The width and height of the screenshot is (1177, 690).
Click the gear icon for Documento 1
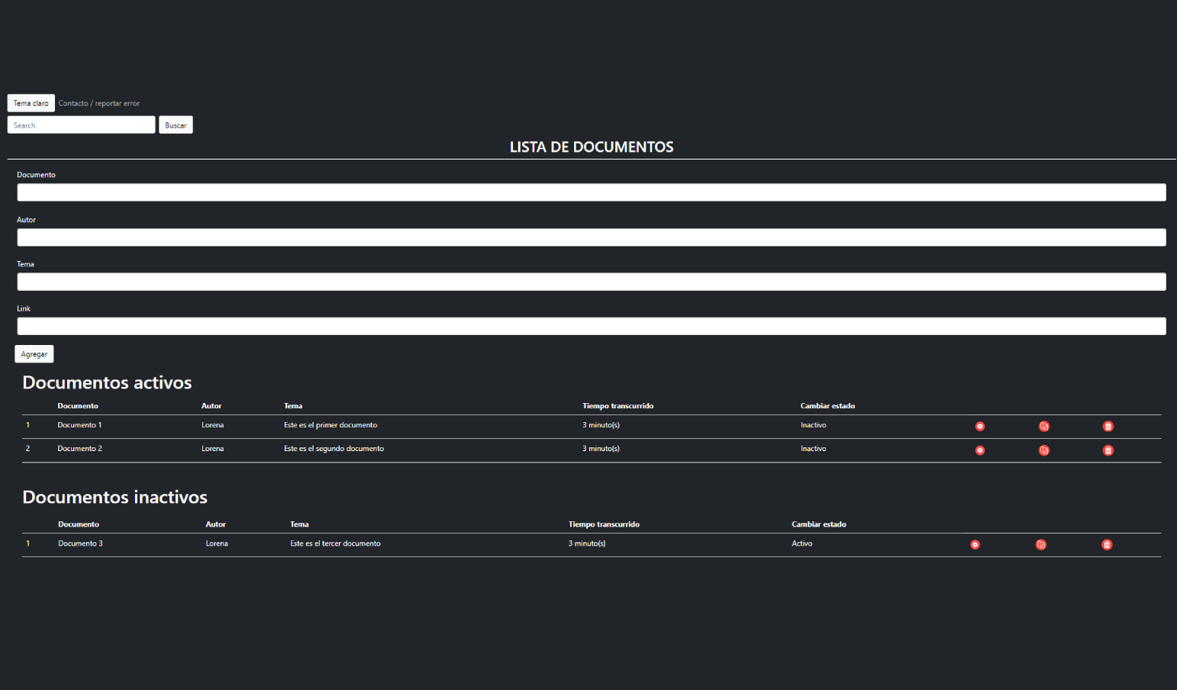(979, 427)
